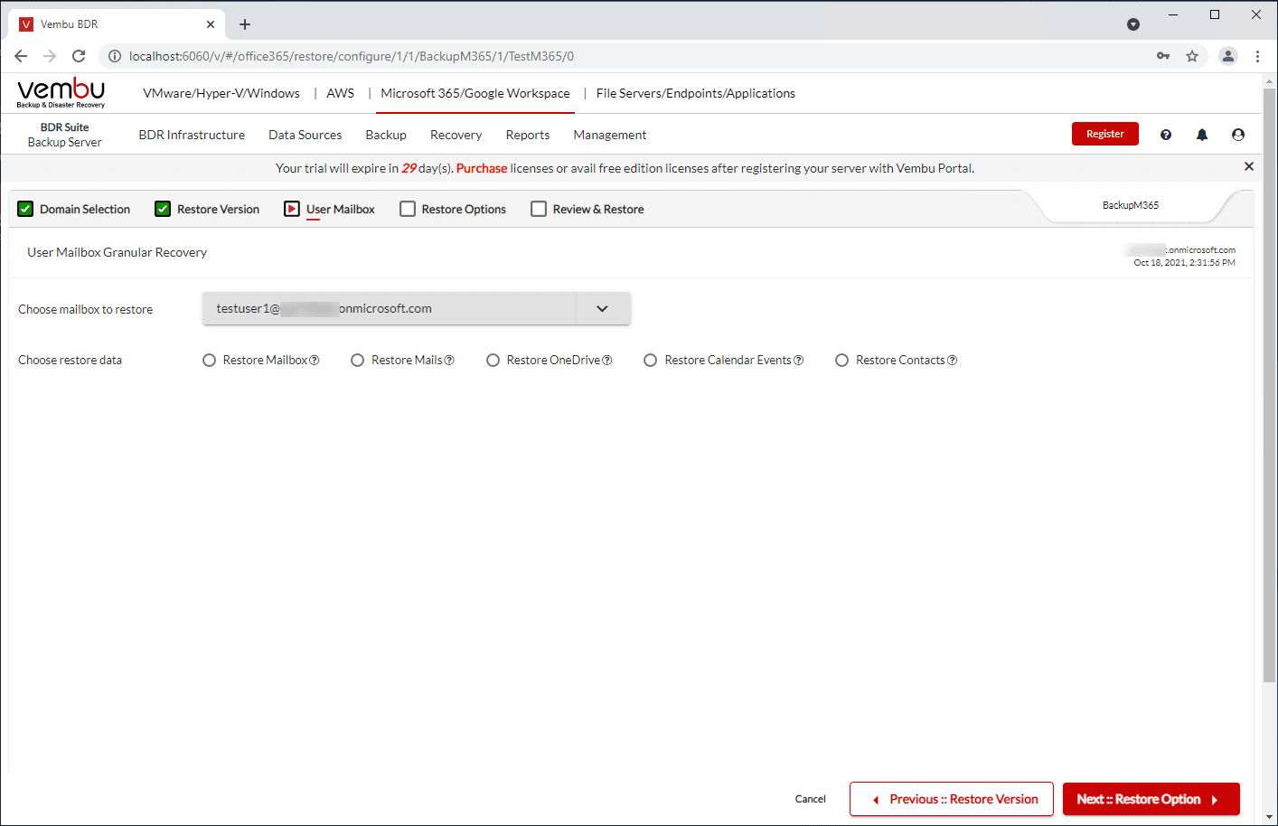Switch to VMware/Hyper-V/Windows tab

click(x=221, y=93)
